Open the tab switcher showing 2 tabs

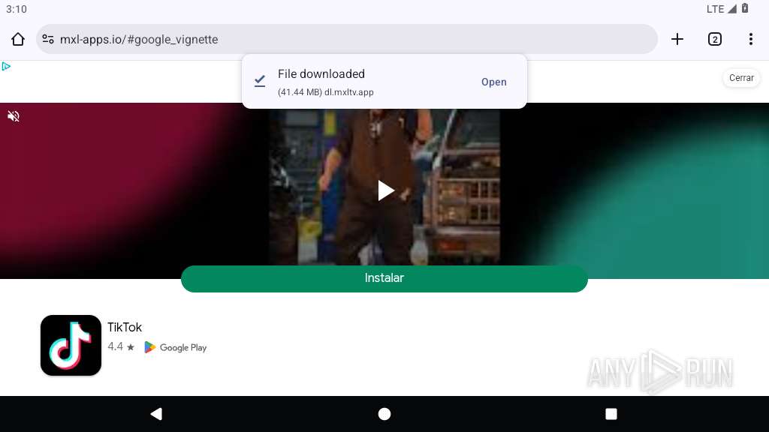coord(715,39)
